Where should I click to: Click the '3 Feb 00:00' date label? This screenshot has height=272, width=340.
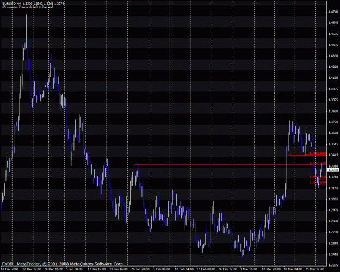click(x=161, y=269)
